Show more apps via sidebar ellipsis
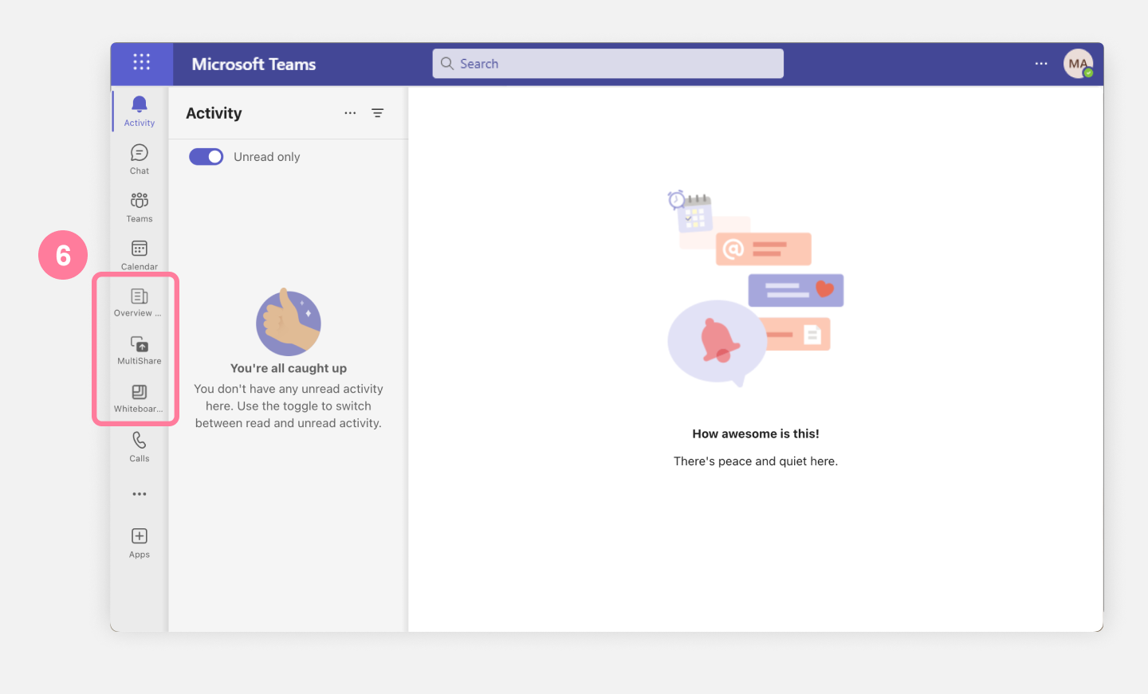The width and height of the screenshot is (1148, 694). (140, 494)
